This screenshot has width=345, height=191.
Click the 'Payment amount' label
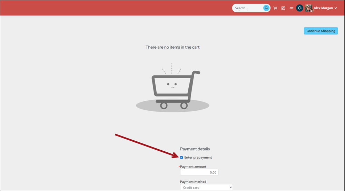point(193,167)
